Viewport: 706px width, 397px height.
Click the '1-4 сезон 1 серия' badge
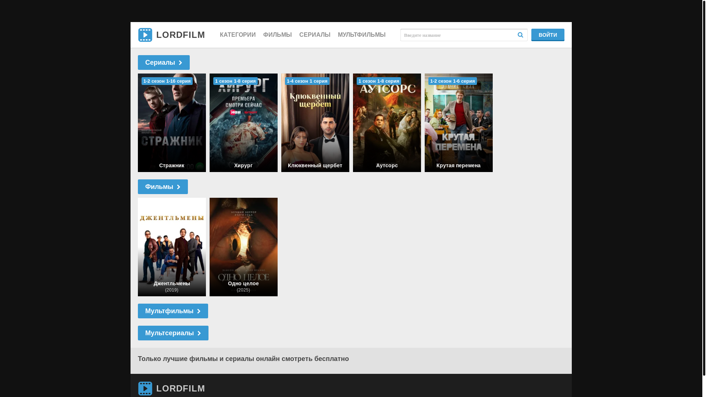tap(307, 81)
